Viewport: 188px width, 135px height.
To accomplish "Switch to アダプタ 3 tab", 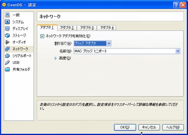I will pyautogui.click(x=87, y=28).
